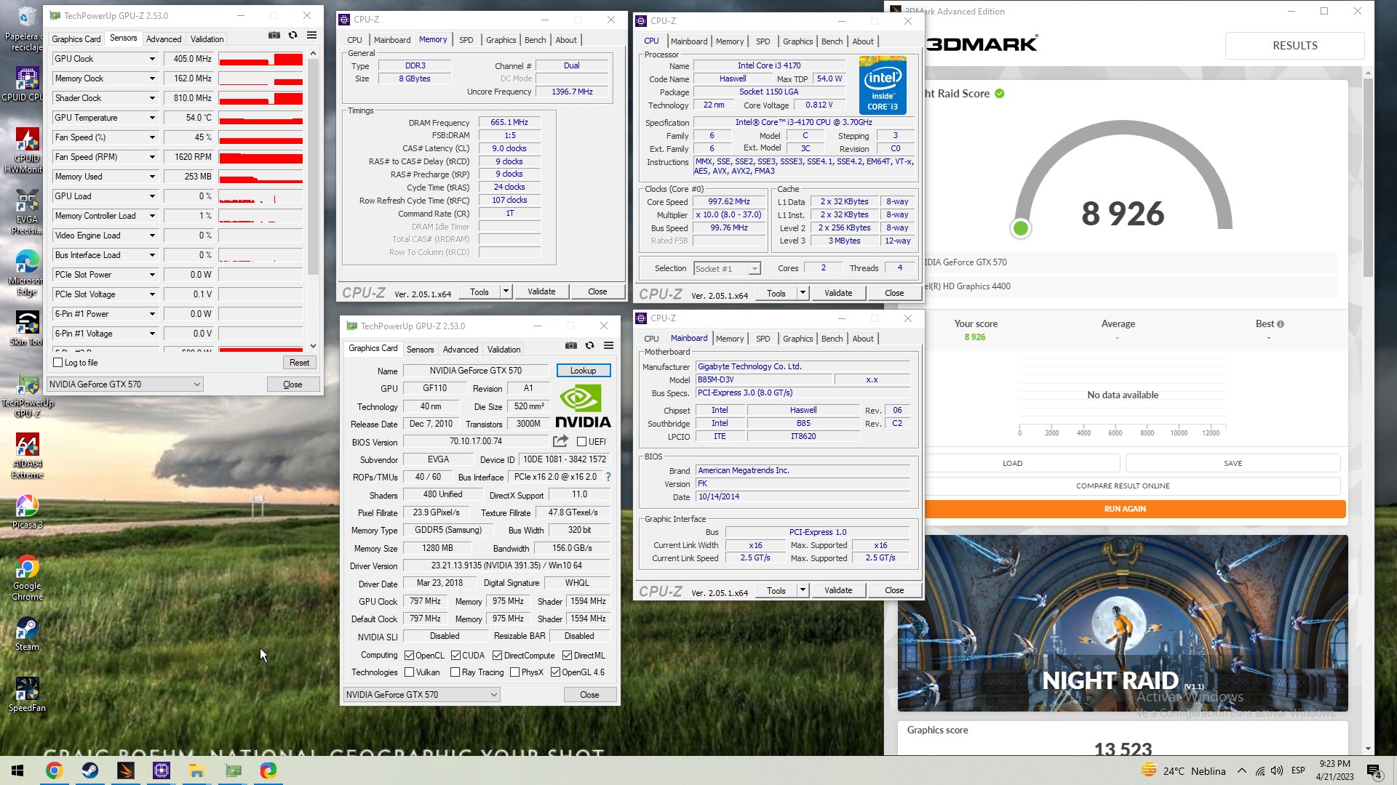Click RUN AGAIN button in 3DMark
1397x785 pixels.
pos(1125,509)
